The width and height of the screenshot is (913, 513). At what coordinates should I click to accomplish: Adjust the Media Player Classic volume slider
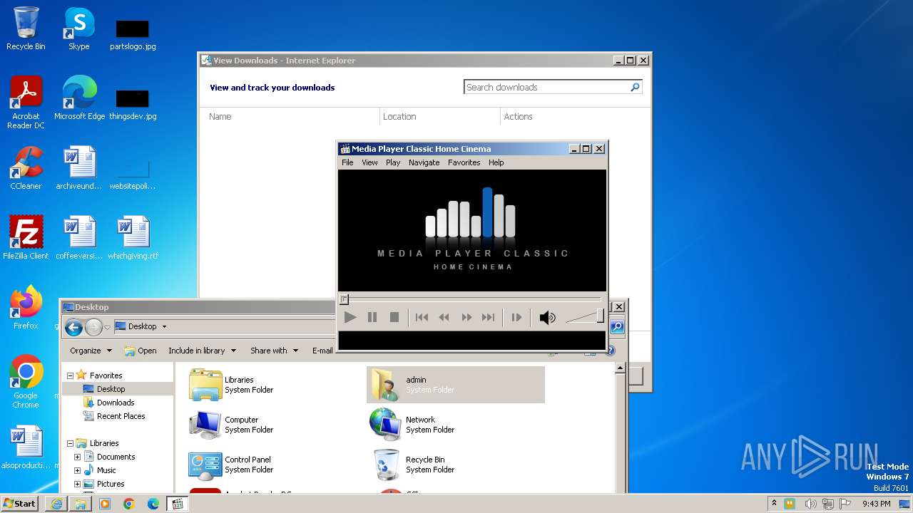585,316
